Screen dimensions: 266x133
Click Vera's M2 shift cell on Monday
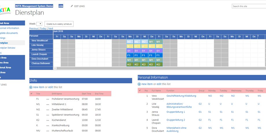[130, 42]
